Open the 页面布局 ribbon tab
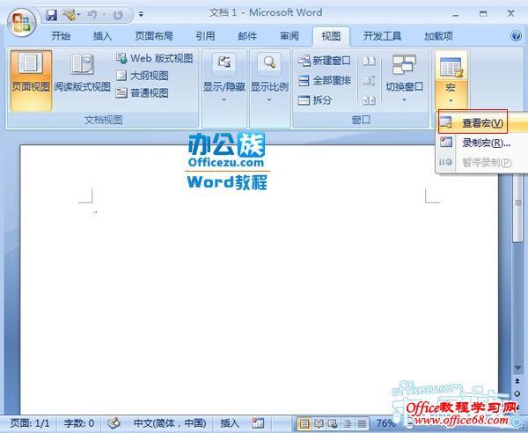 (154, 36)
